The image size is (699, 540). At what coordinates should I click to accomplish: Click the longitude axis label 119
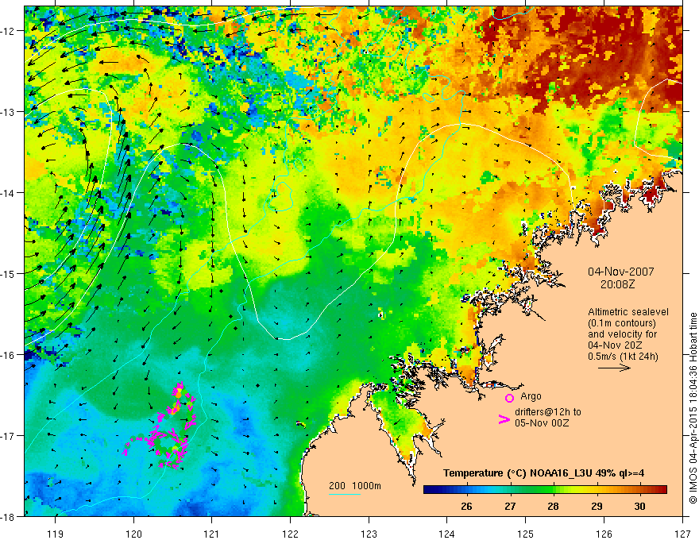coord(56,534)
